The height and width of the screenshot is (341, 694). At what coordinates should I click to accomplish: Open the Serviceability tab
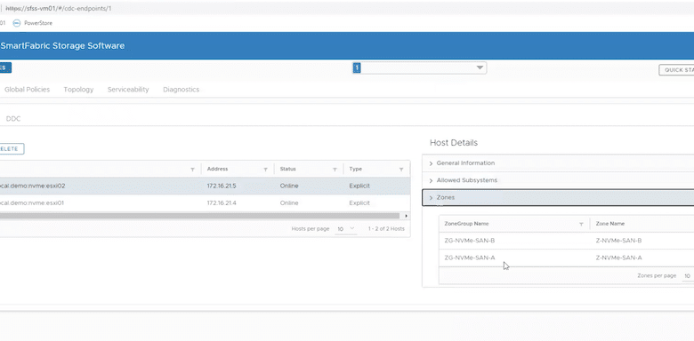(128, 89)
